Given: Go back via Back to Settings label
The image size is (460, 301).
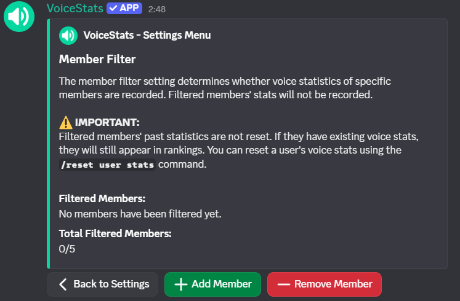Looking at the screenshot, I should [x=111, y=284].
